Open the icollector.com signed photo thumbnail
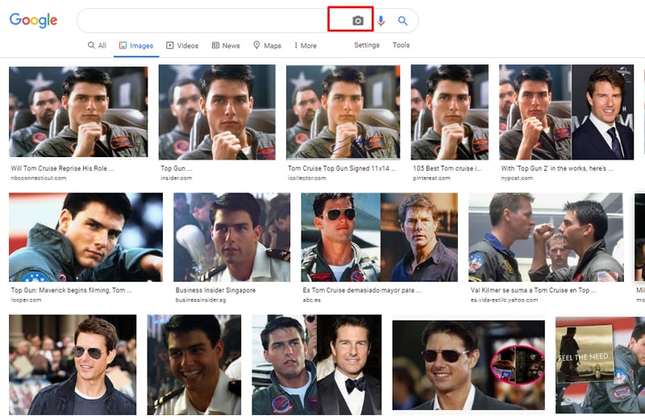Image resolution: width=645 pixels, height=419 pixels. 343,112
